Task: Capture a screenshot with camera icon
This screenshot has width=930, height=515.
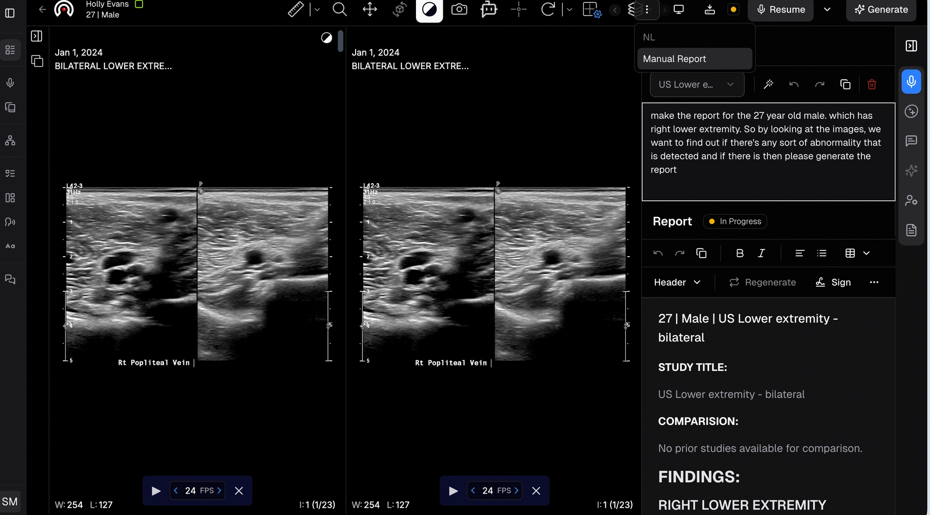Action: [x=459, y=10]
